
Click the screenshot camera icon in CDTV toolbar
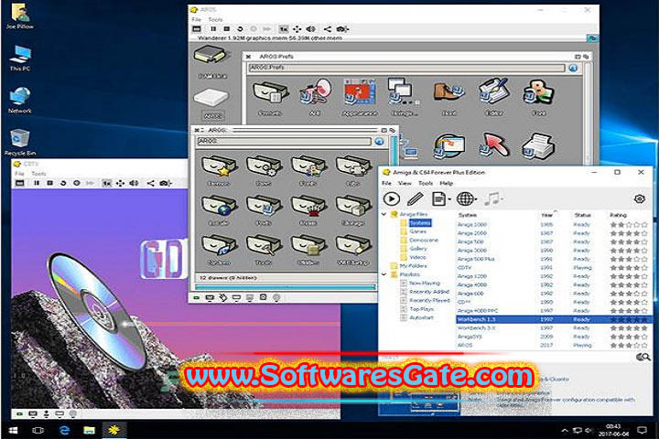tap(165, 183)
